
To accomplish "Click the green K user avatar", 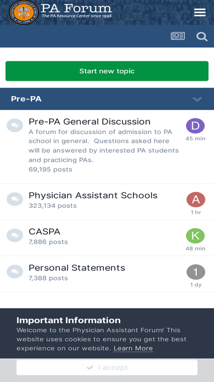I will [195, 236].
